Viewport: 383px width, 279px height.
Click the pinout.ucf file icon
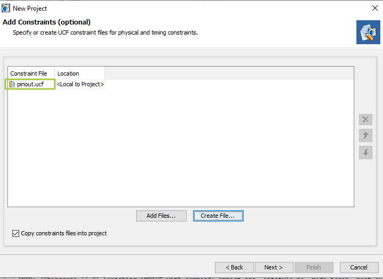[12, 84]
